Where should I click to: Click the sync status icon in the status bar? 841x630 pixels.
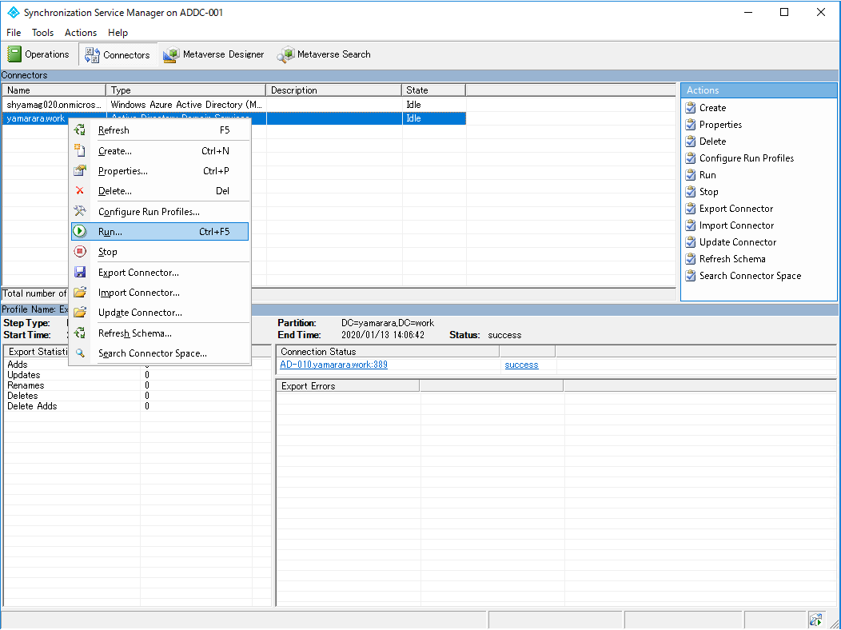817,619
